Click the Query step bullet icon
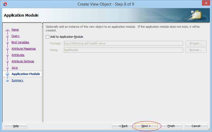This screenshot has height=132, width=212. click(8, 36)
